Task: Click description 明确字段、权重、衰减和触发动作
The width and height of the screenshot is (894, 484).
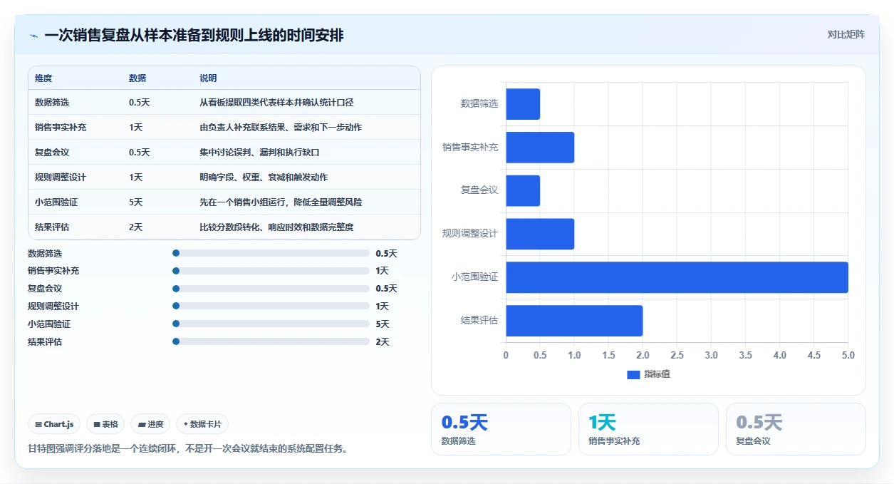Action: click(264, 177)
